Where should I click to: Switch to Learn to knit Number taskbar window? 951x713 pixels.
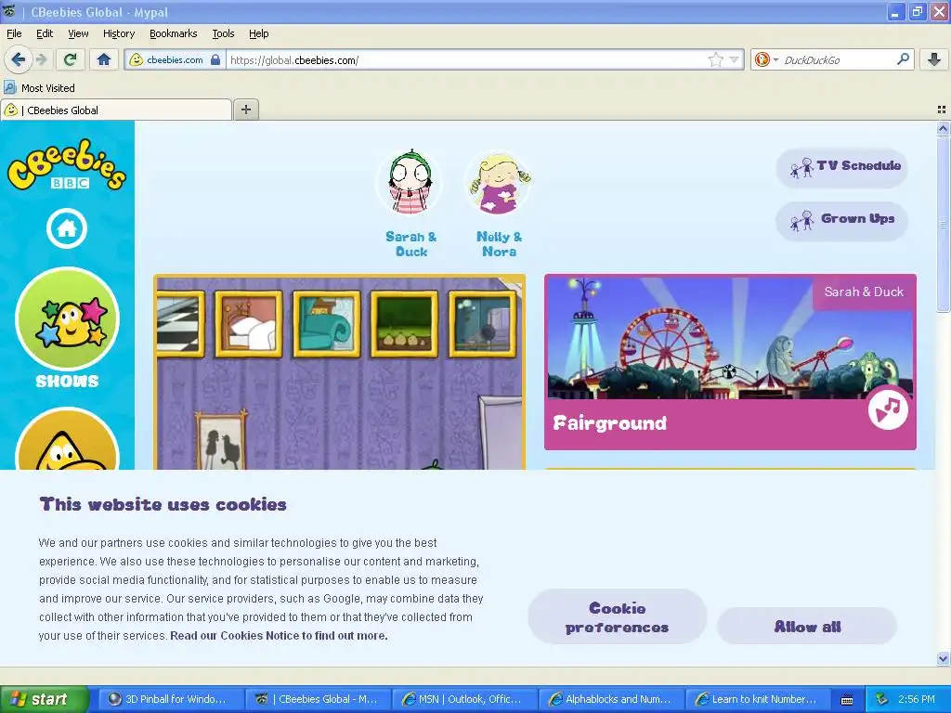click(x=757, y=699)
